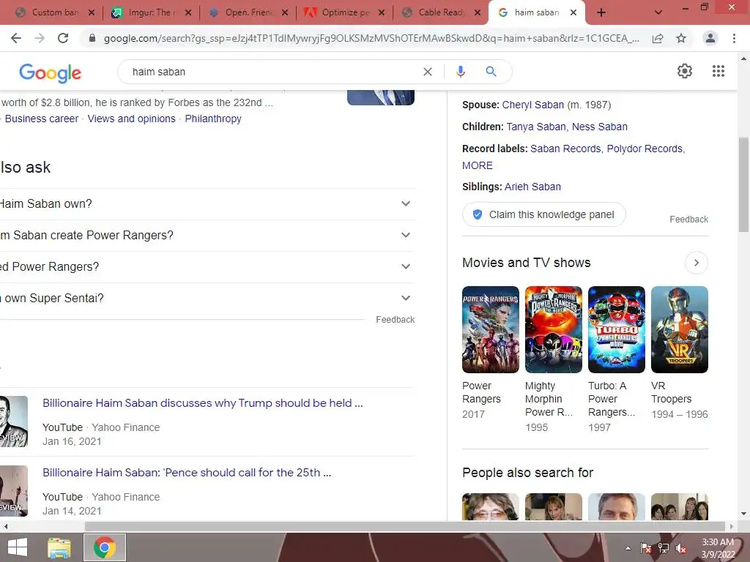Image resolution: width=750 pixels, height=562 pixels.
Task: Play the Jan 16, 2021 video thumbnail
Action: click(13, 421)
